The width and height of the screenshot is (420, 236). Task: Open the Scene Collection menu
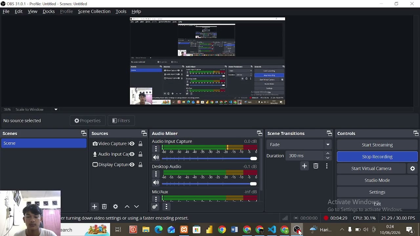pos(94,11)
